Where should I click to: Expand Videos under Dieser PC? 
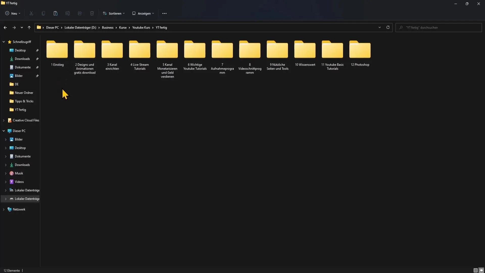[6, 182]
